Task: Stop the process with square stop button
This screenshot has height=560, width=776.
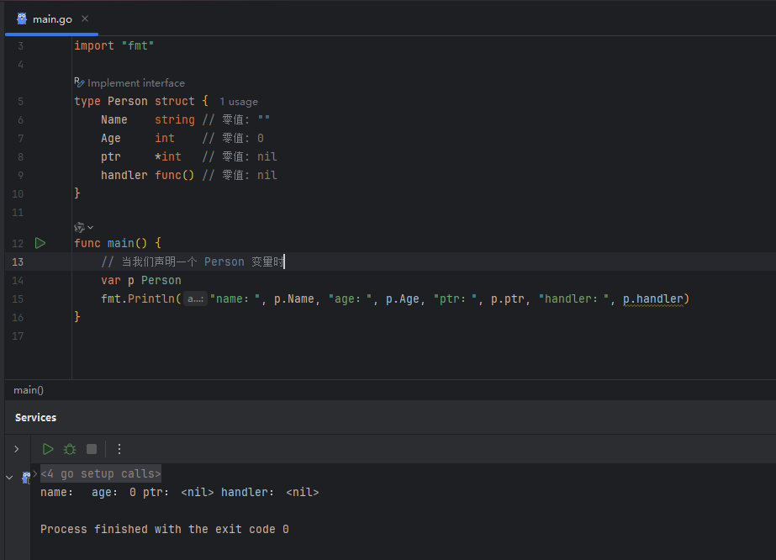Action: (x=92, y=449)
